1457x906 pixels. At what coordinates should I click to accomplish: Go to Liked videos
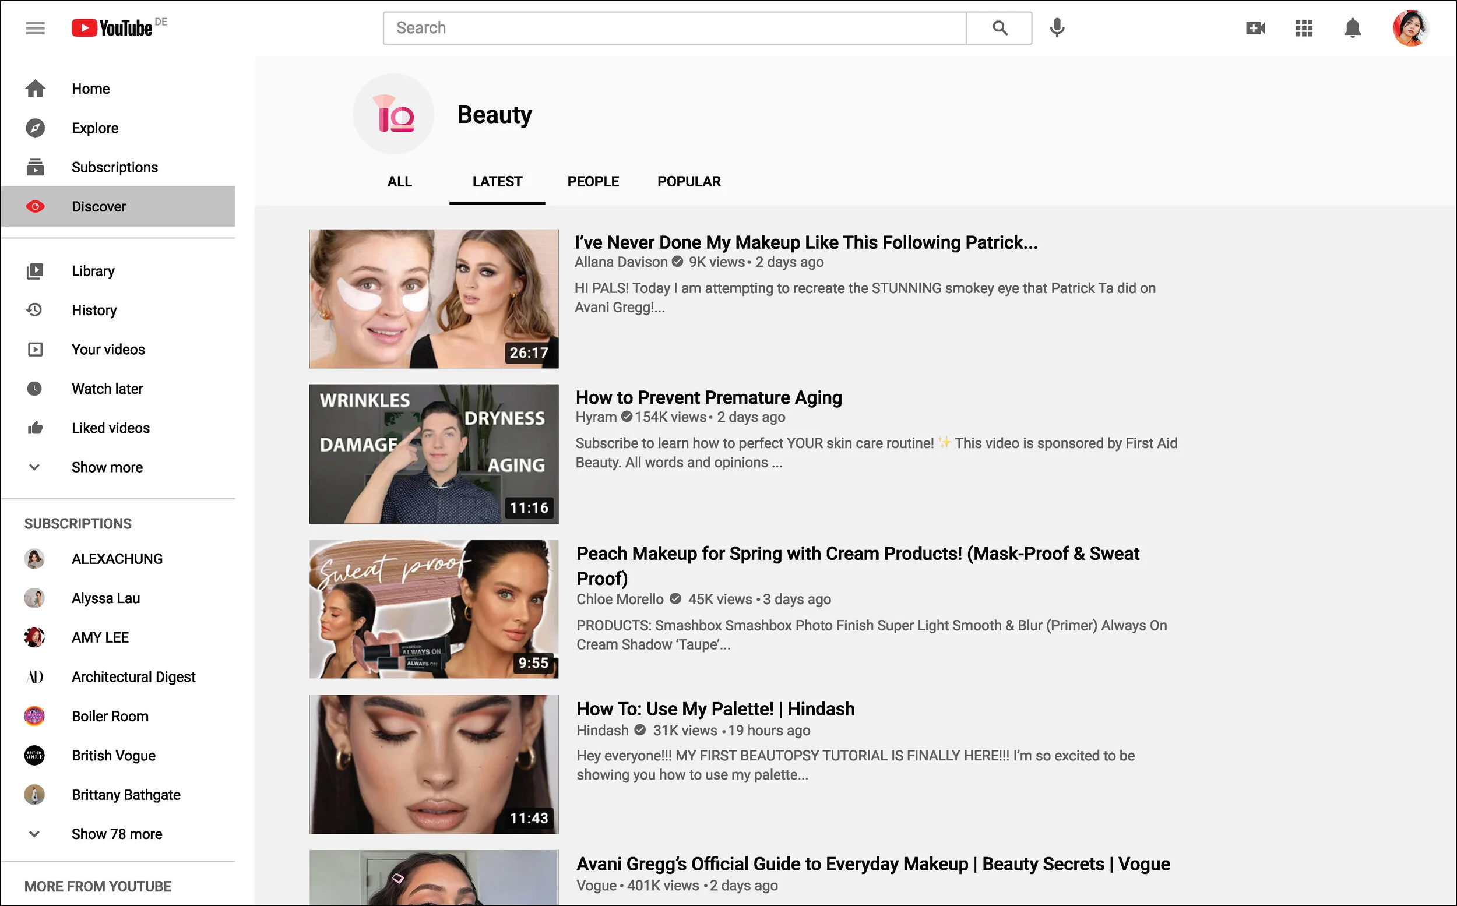pos(110,428)
